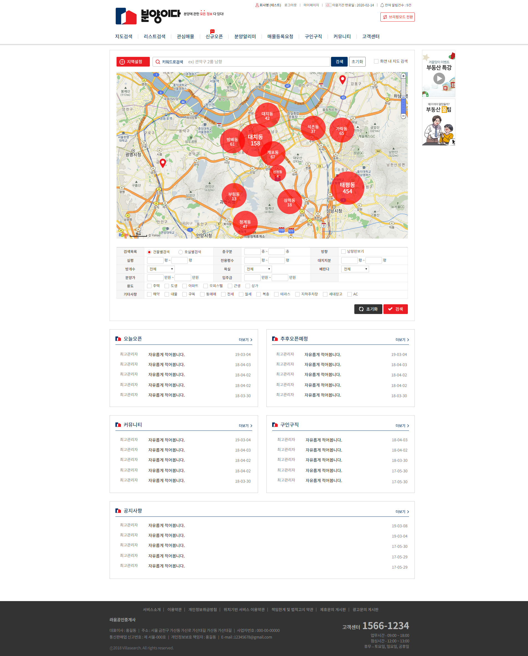Click the refresh icon on bottom 초기화
528x656 pixels.
(361, 309)
